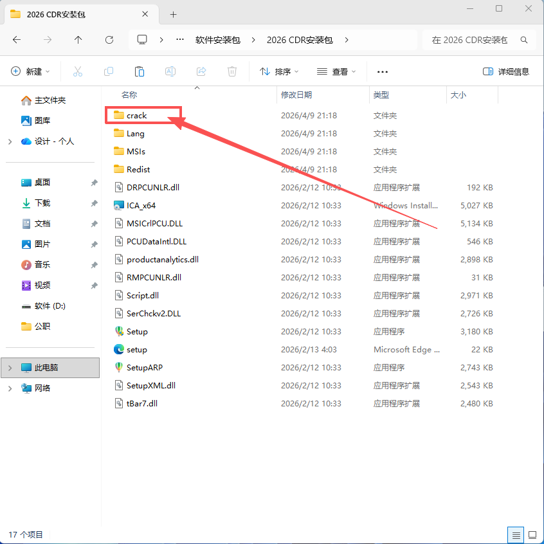
Task: Show hidden breadcrumb path with ellipsis
Action: (x=179, y=40)
